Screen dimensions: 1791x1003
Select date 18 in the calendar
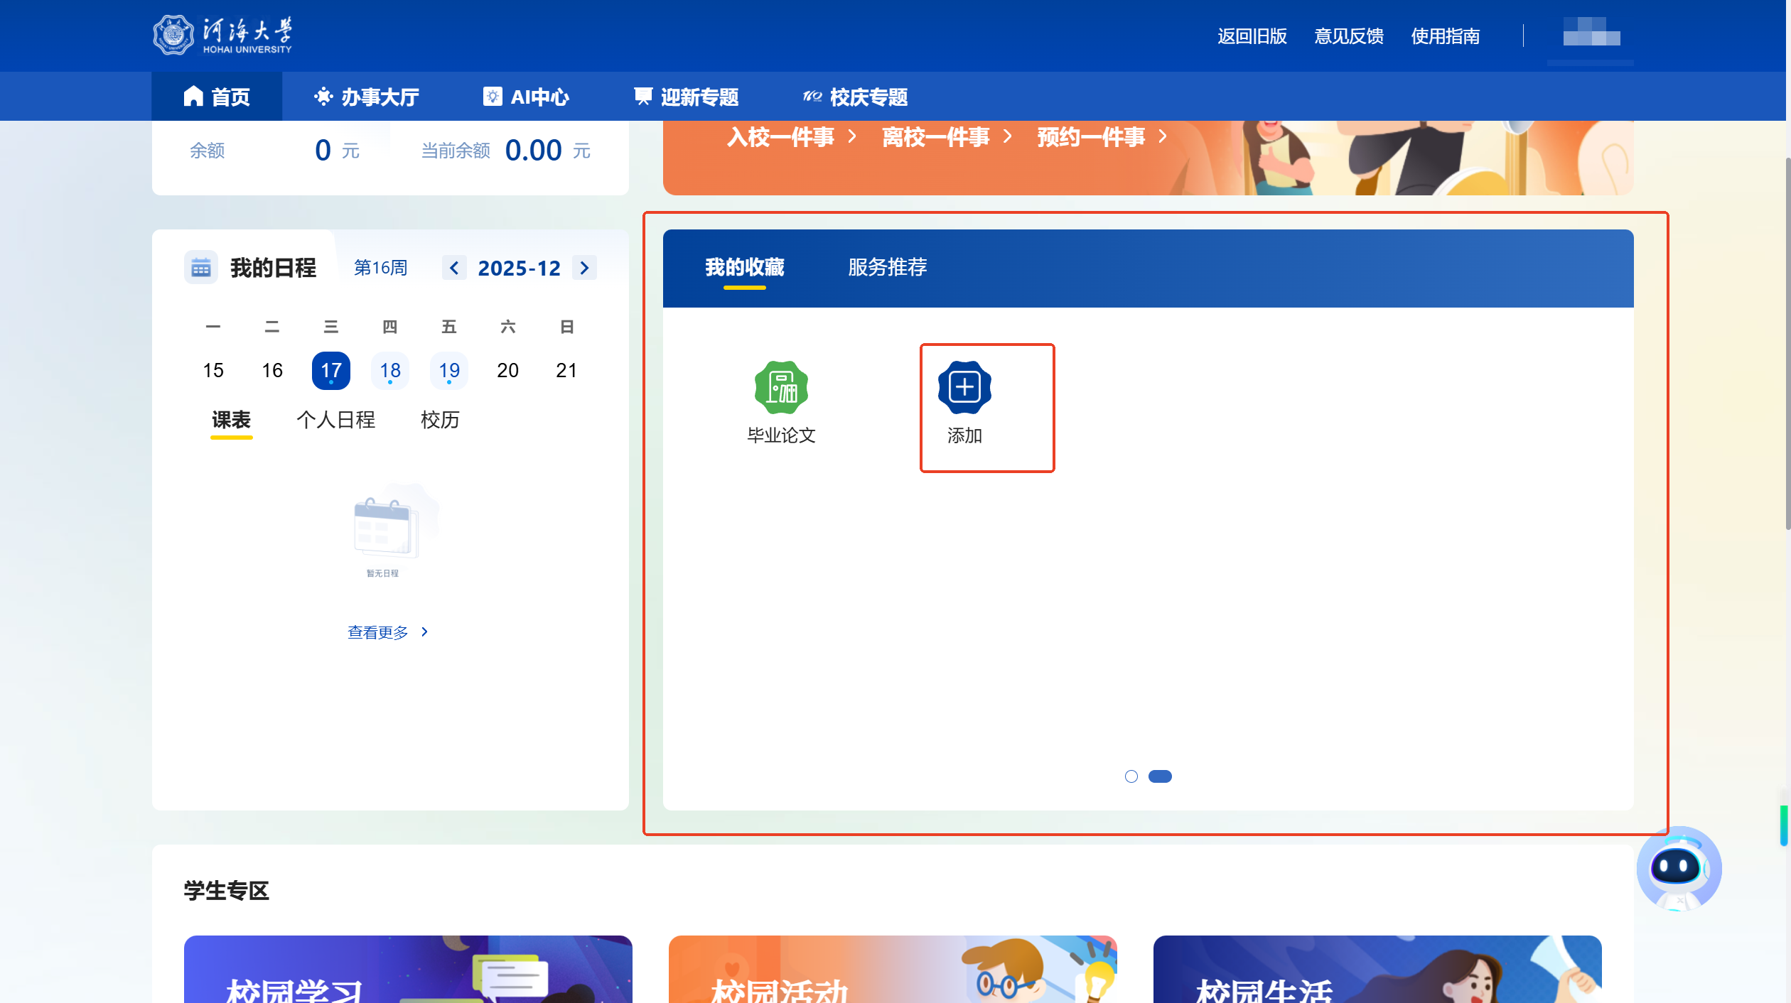389,370
